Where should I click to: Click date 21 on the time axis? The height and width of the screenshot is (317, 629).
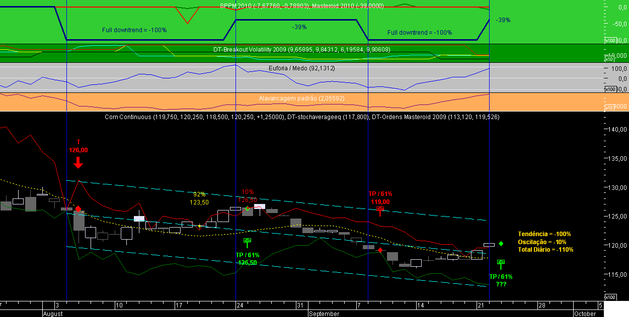481,305
